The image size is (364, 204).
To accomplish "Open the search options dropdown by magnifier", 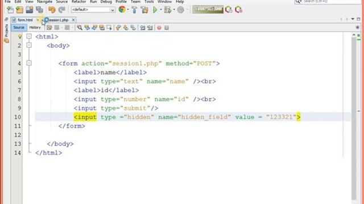I will 298,1.
